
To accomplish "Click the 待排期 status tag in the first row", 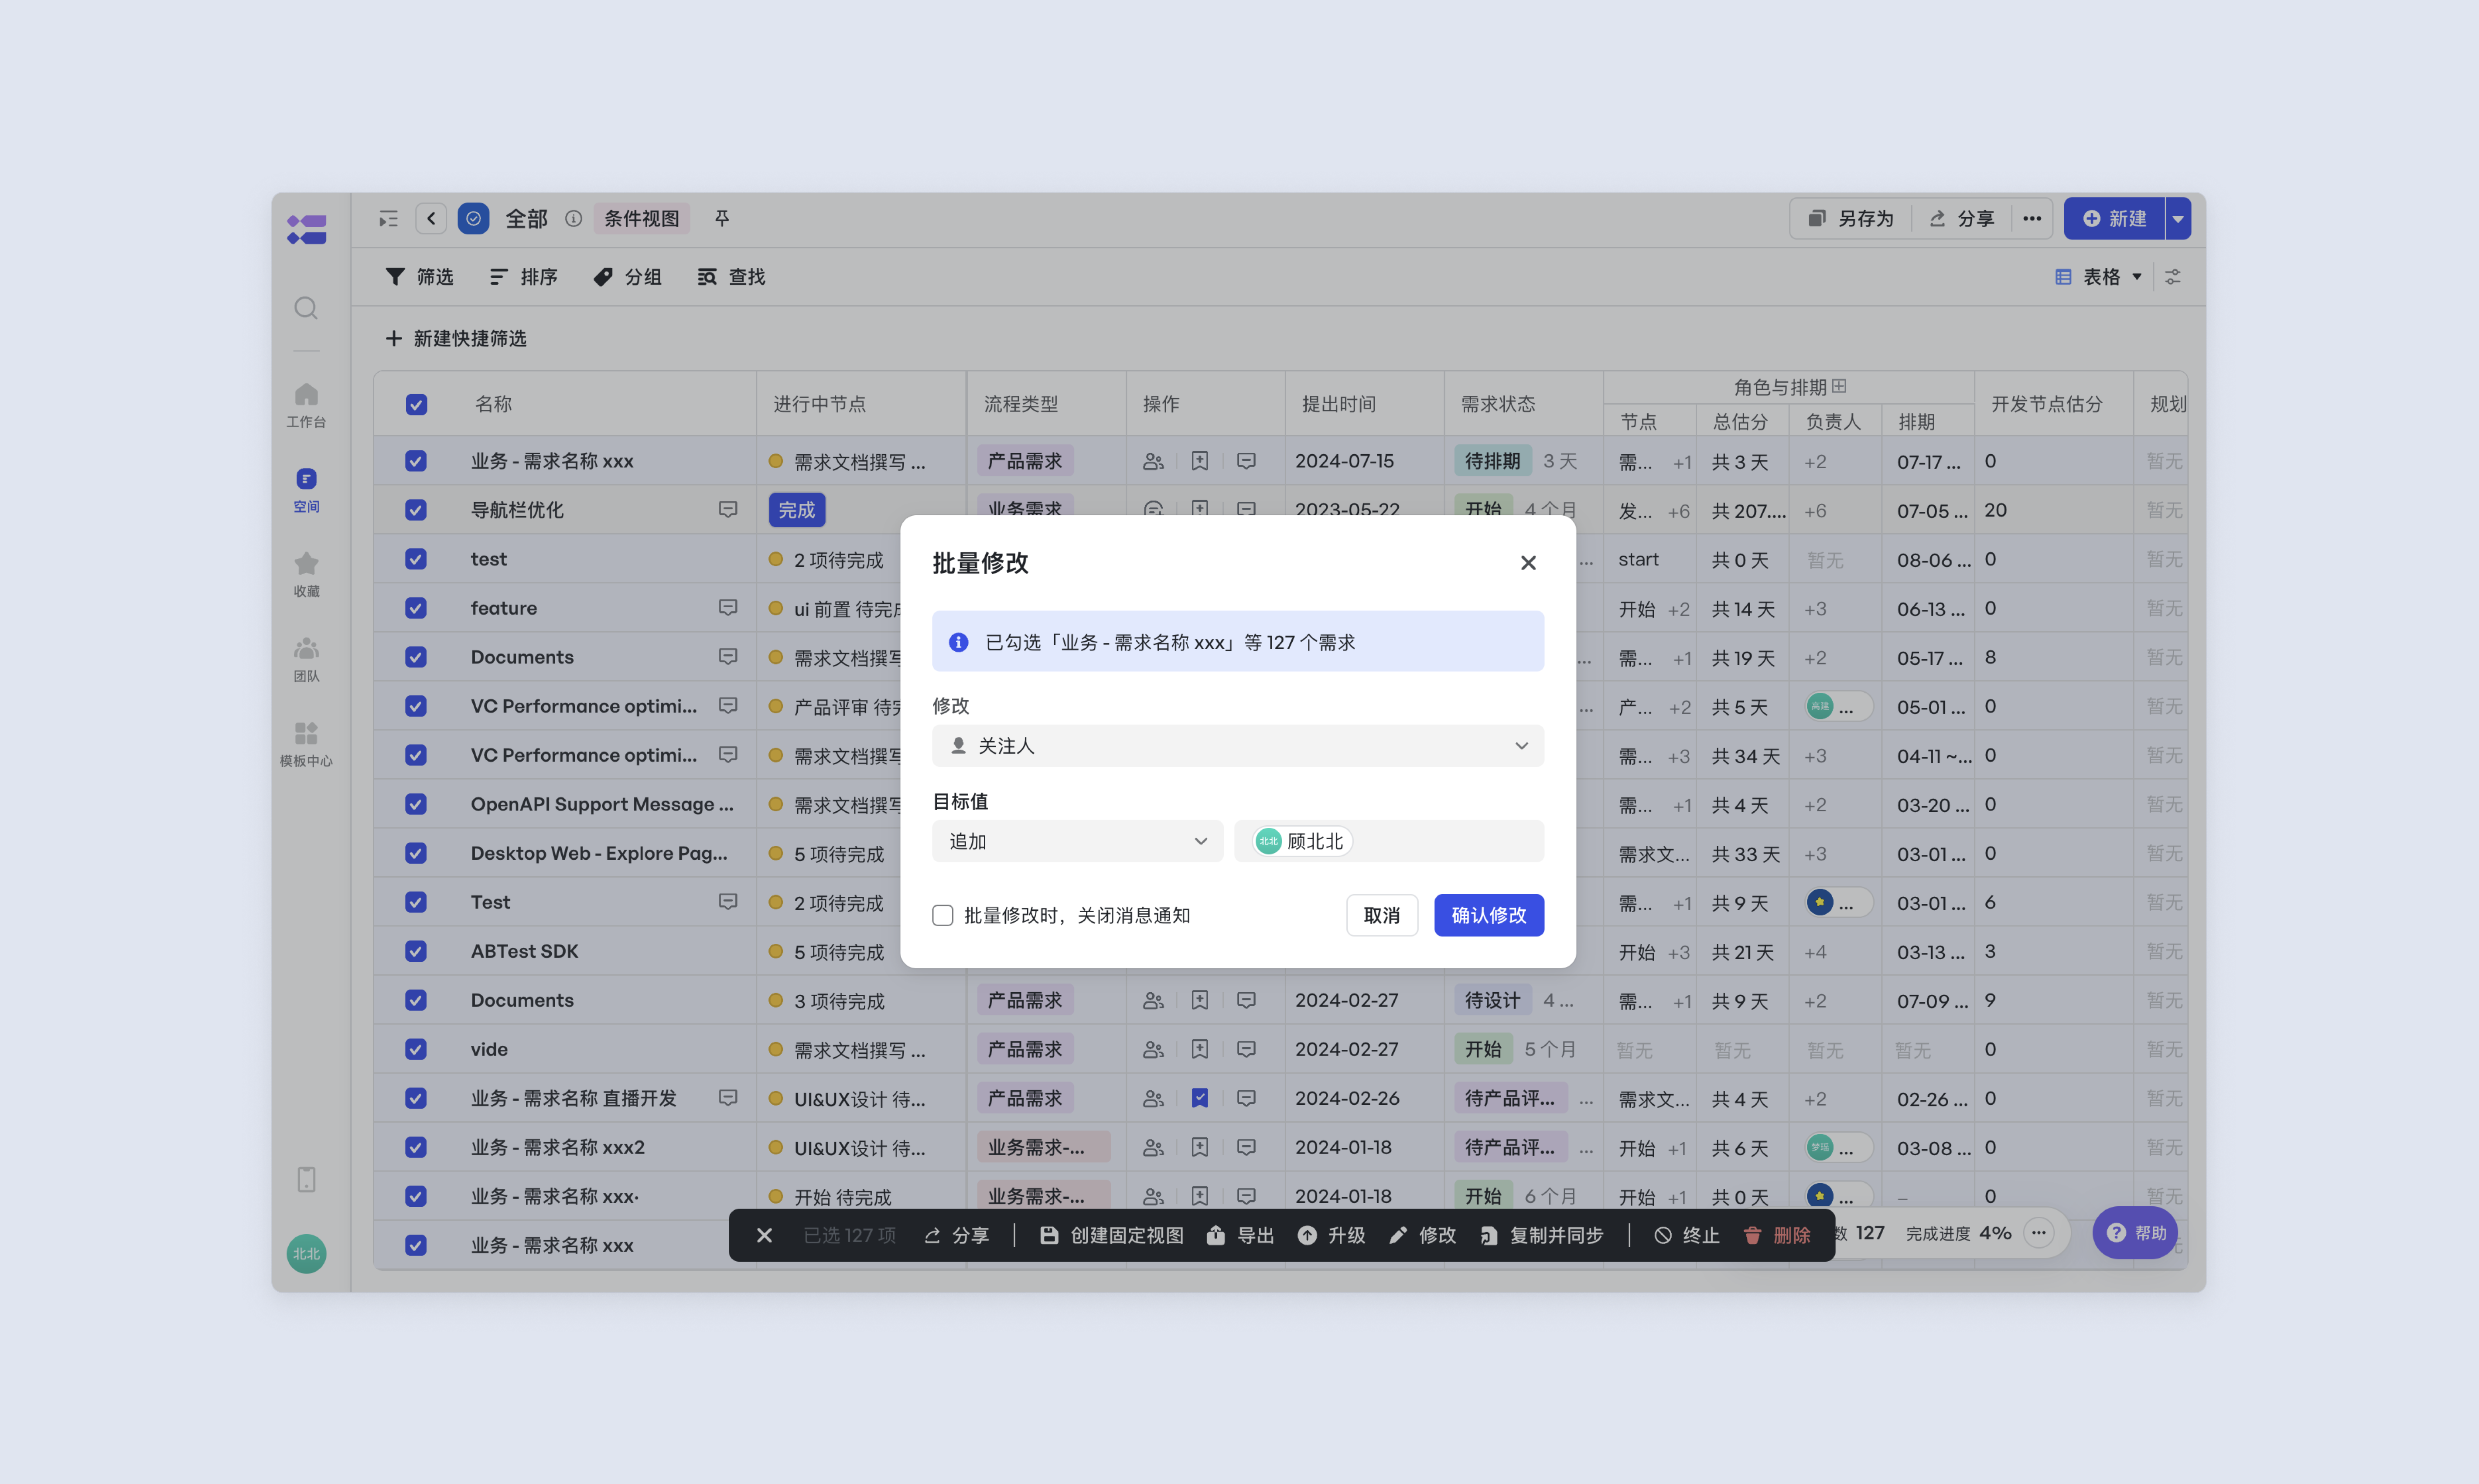I will click(x=1492, y=461).
